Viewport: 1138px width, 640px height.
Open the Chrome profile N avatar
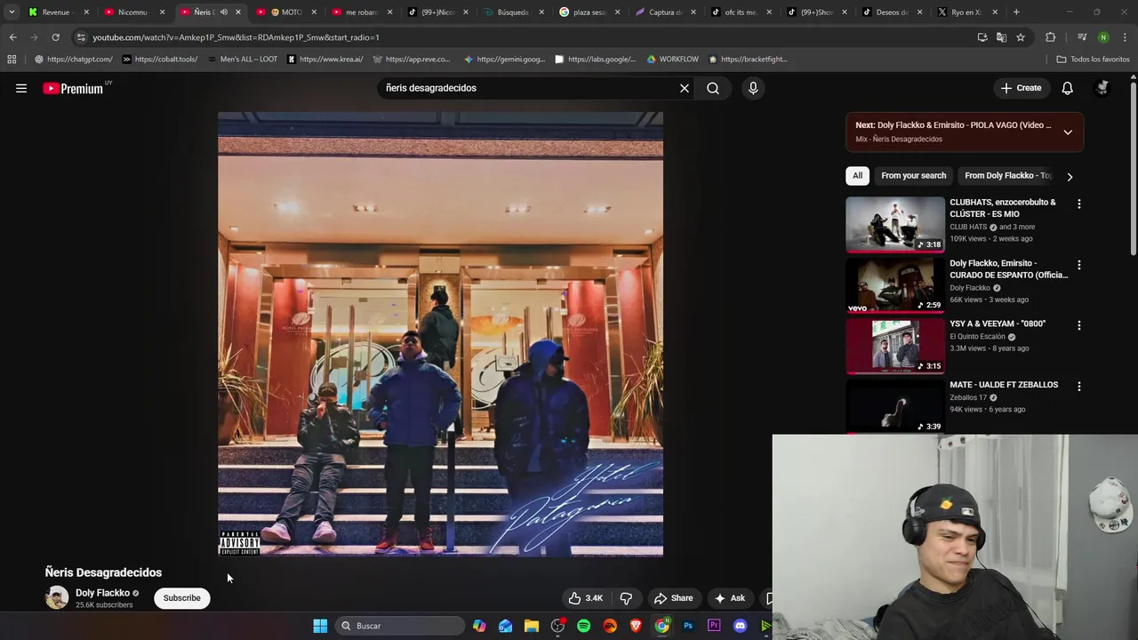[1103, 37]
